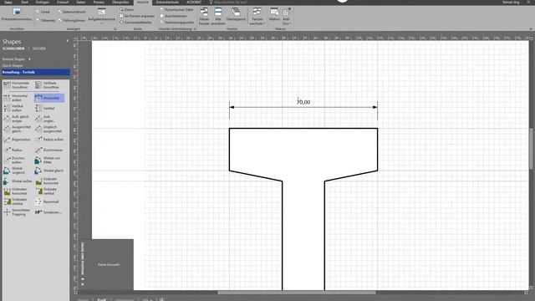535x301 pixels.
Task: Select the Durchmesser shape
Action: pyautogui.click(x=48, y=150)
